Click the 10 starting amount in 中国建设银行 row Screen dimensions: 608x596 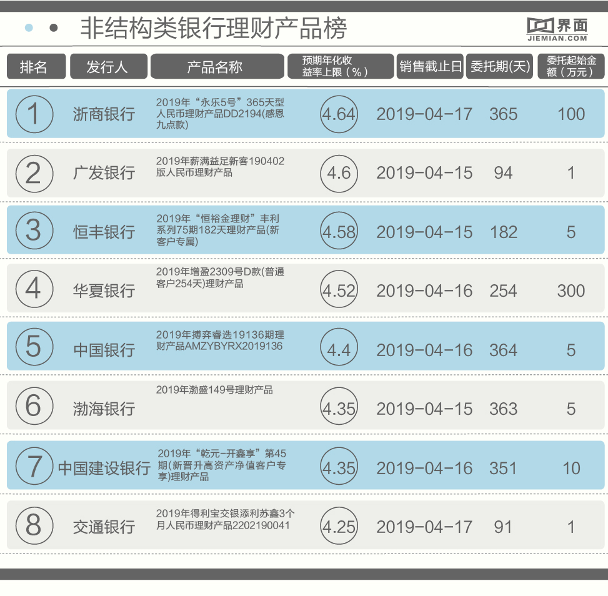pyautogui.click(x=571, y=469)
